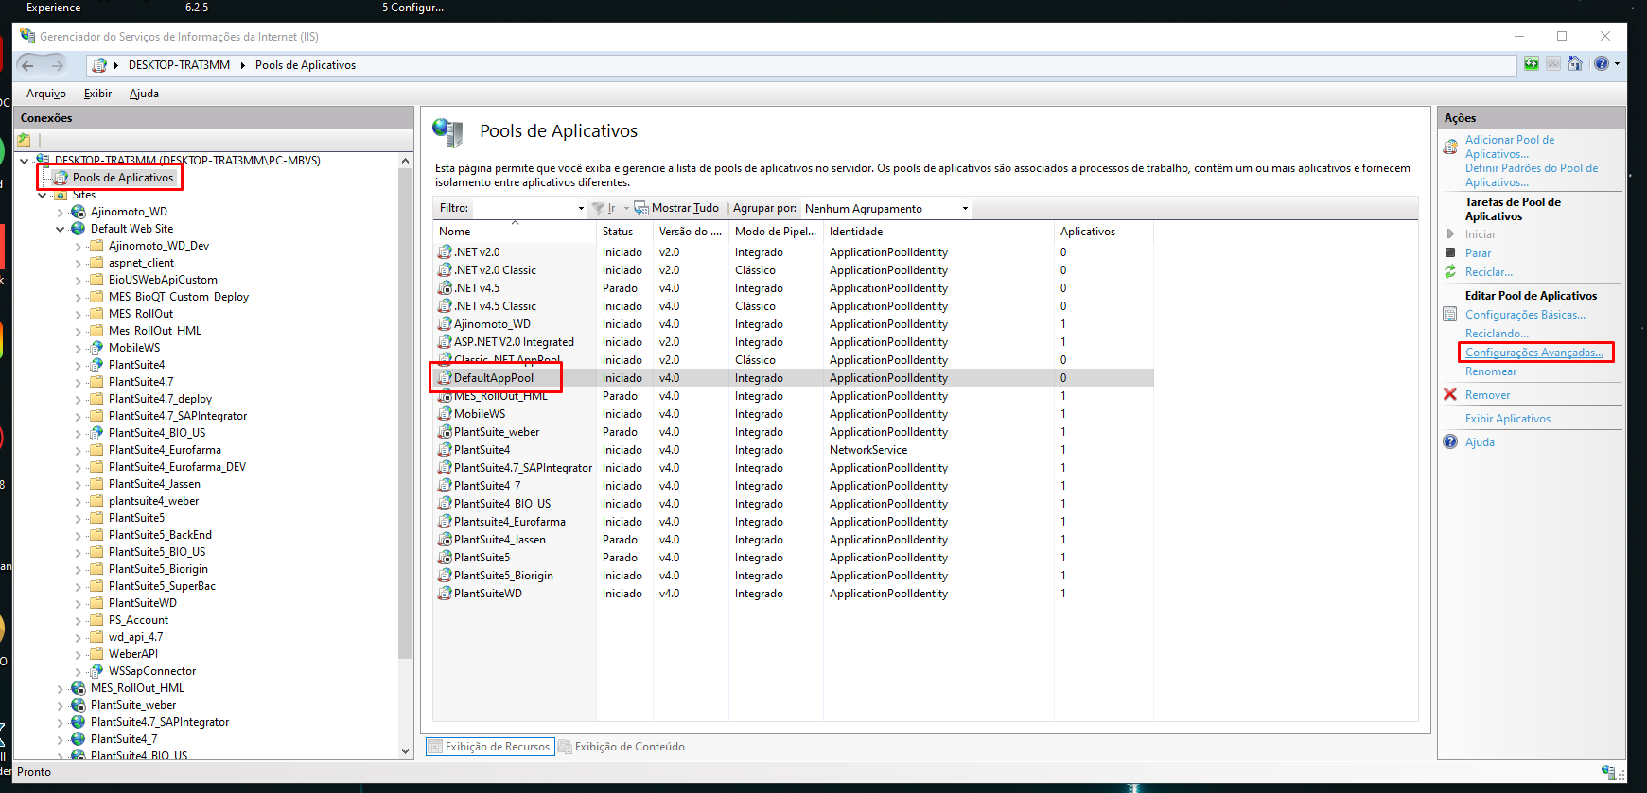Image resolution: width=1647 pixels, height=793 pixels.
Task: Click the Filtro text input field
Action: (x=522, y=208)
